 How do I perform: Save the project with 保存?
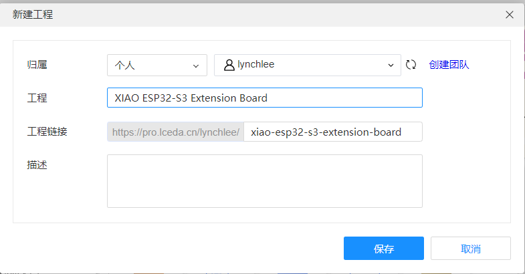tap(384, 248)
